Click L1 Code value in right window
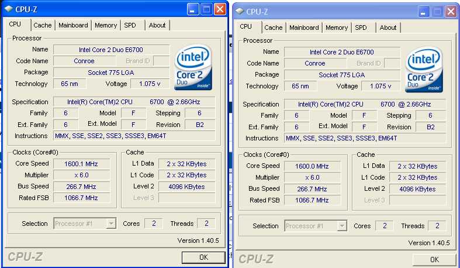The image size is (460, 268). point(417,177)
